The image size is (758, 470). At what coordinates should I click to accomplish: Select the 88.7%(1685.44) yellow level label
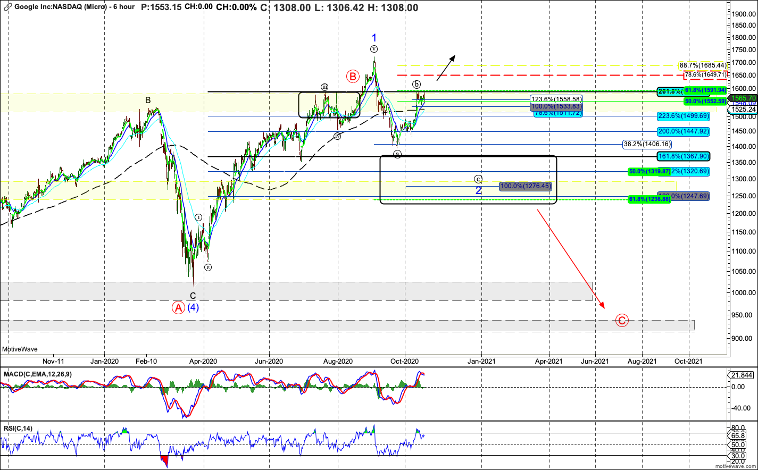[x=702, y=65]
